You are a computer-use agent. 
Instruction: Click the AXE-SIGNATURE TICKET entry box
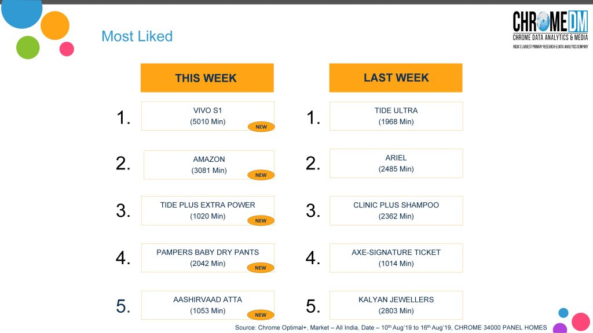(396, 258)
